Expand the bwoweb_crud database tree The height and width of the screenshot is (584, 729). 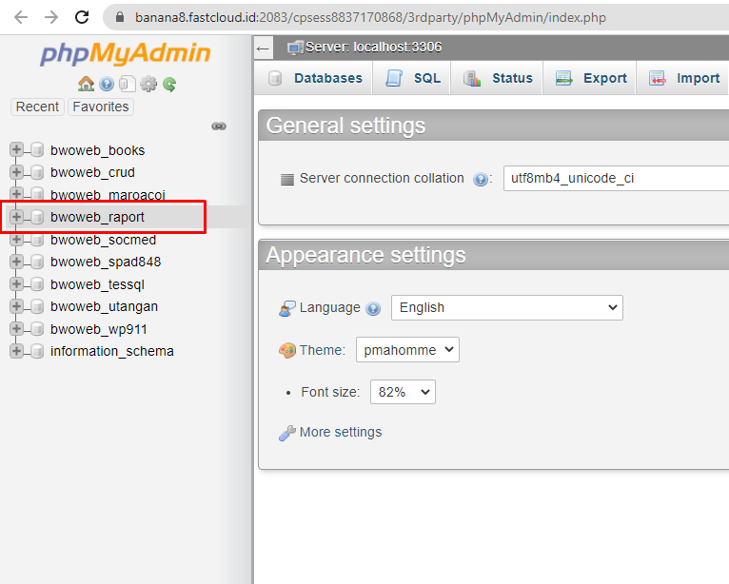[16, 172]
